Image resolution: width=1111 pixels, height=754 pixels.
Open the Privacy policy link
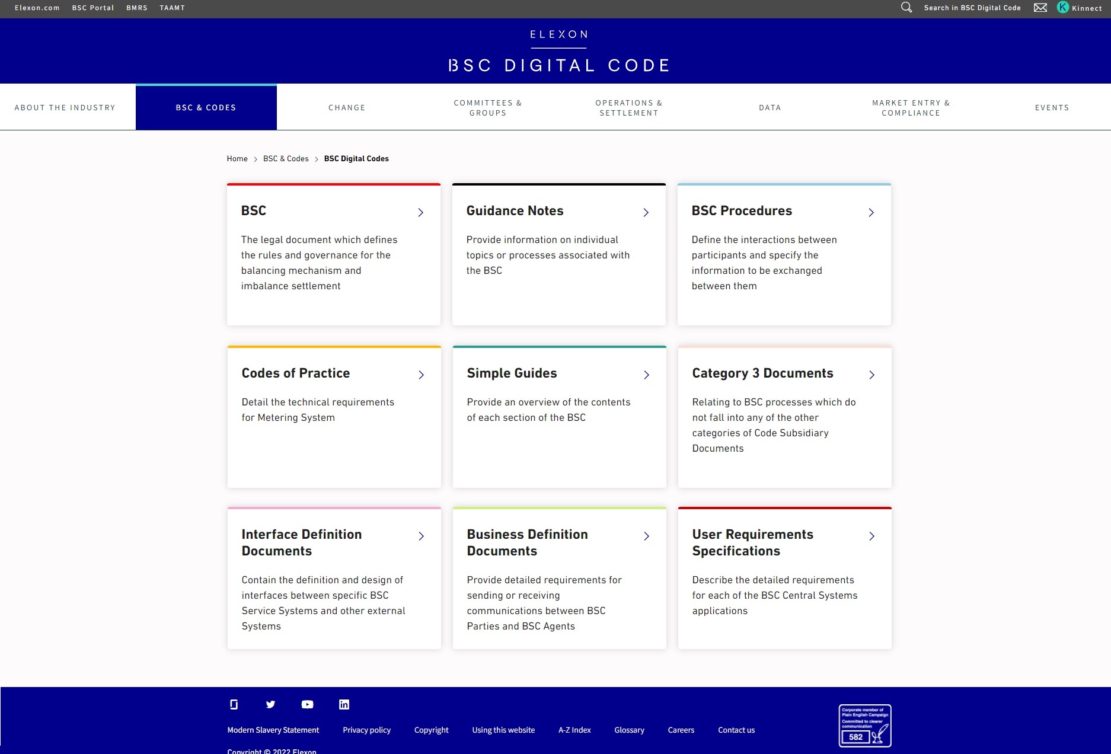coord(366,730)
